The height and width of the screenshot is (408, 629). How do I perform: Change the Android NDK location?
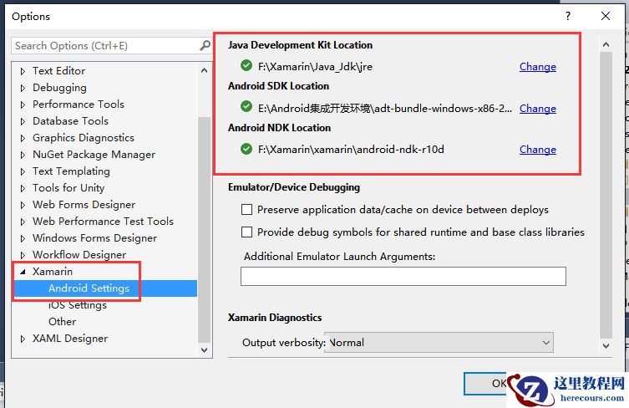pyautogui.click(x=538, y=150)
